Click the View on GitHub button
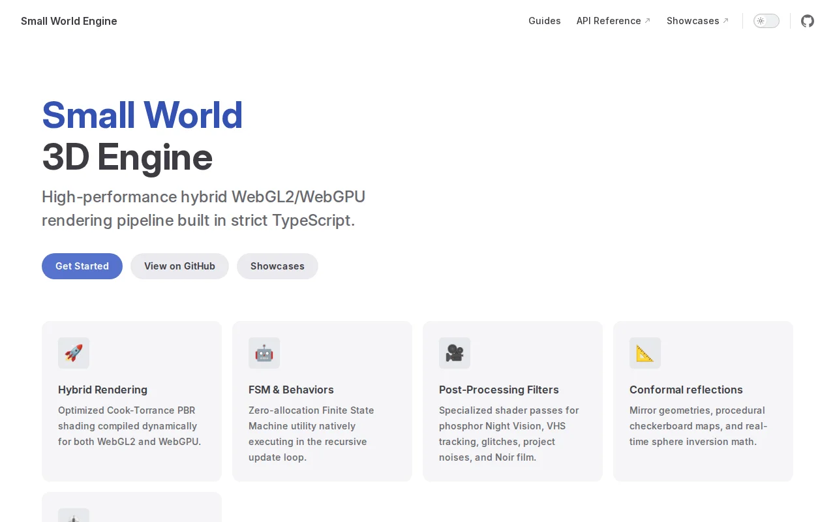 [179, 266]
